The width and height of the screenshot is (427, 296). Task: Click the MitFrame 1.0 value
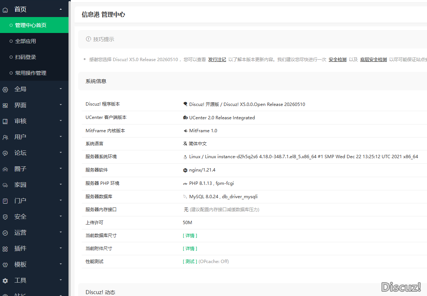203,131
